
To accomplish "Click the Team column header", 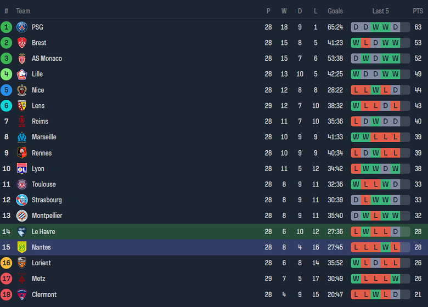I will point(23,11).
